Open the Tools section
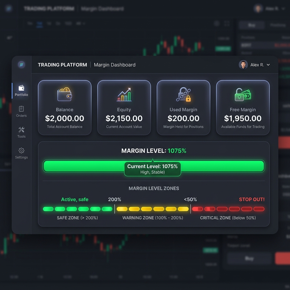 (x=21, y=133)
